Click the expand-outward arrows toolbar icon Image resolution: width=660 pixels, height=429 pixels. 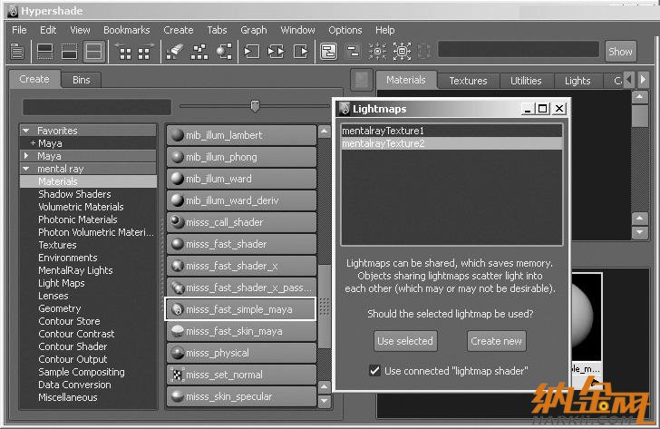pyautogui.click(x=402, y=52)
